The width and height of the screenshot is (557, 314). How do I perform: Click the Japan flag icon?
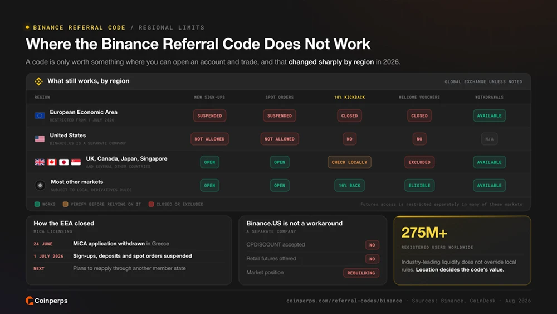[64, 162]
